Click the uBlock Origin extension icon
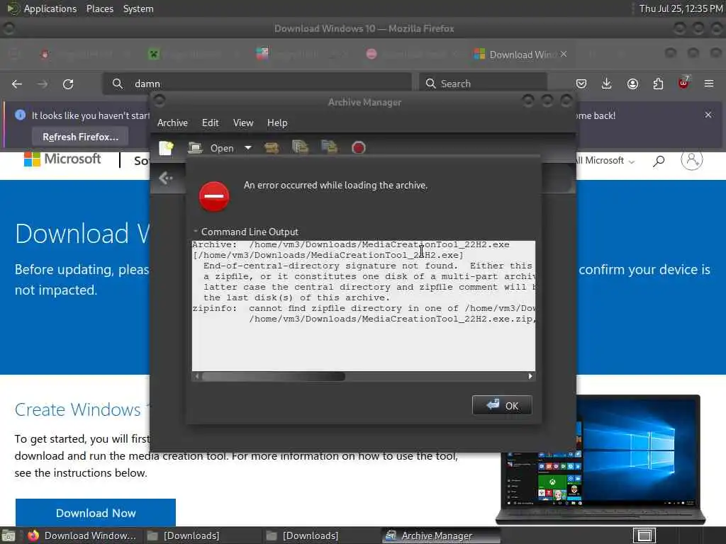The width and height of the screenshot is (726, 544). click(x=683, y=84)
